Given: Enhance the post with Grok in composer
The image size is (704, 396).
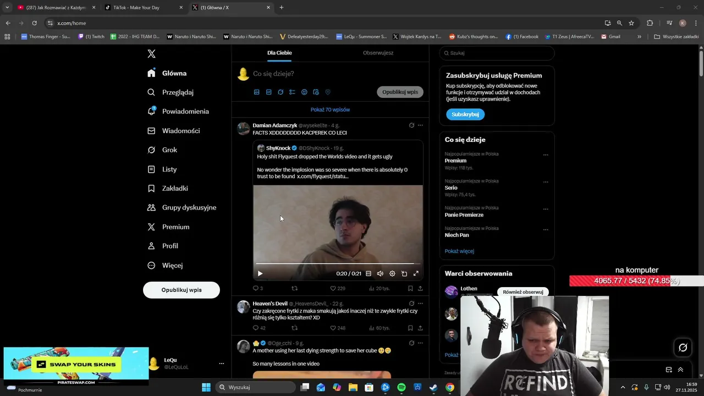Looking at the screenshot, I should coord(280,92).
